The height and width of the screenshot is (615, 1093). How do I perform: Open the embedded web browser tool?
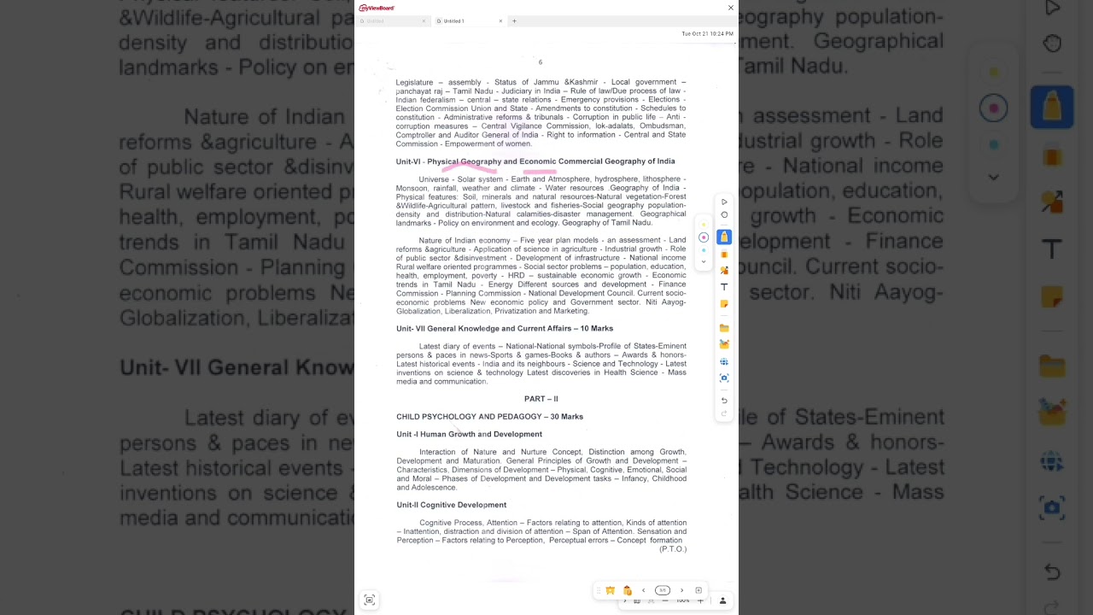pyautogui.click(x=724, y=361)
